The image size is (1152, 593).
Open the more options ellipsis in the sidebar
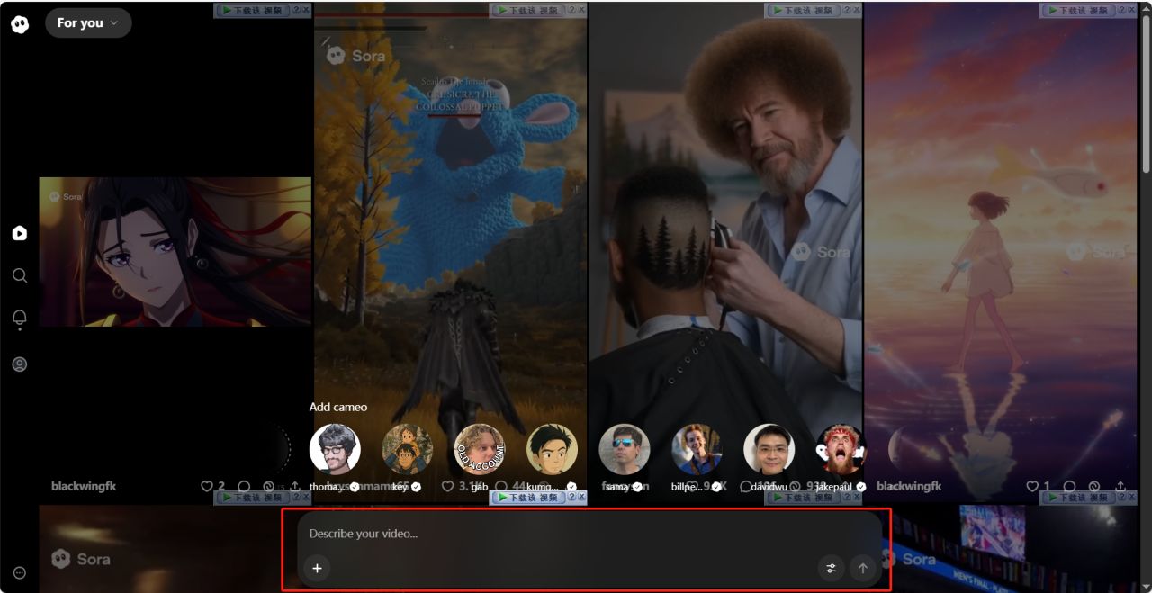pyautogui.click(x=20, y=572)
